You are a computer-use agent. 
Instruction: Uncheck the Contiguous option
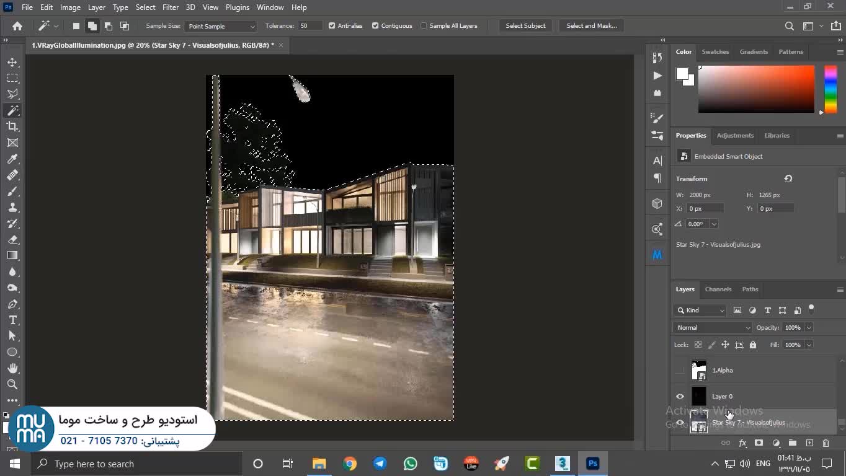[x=375, y=26]
